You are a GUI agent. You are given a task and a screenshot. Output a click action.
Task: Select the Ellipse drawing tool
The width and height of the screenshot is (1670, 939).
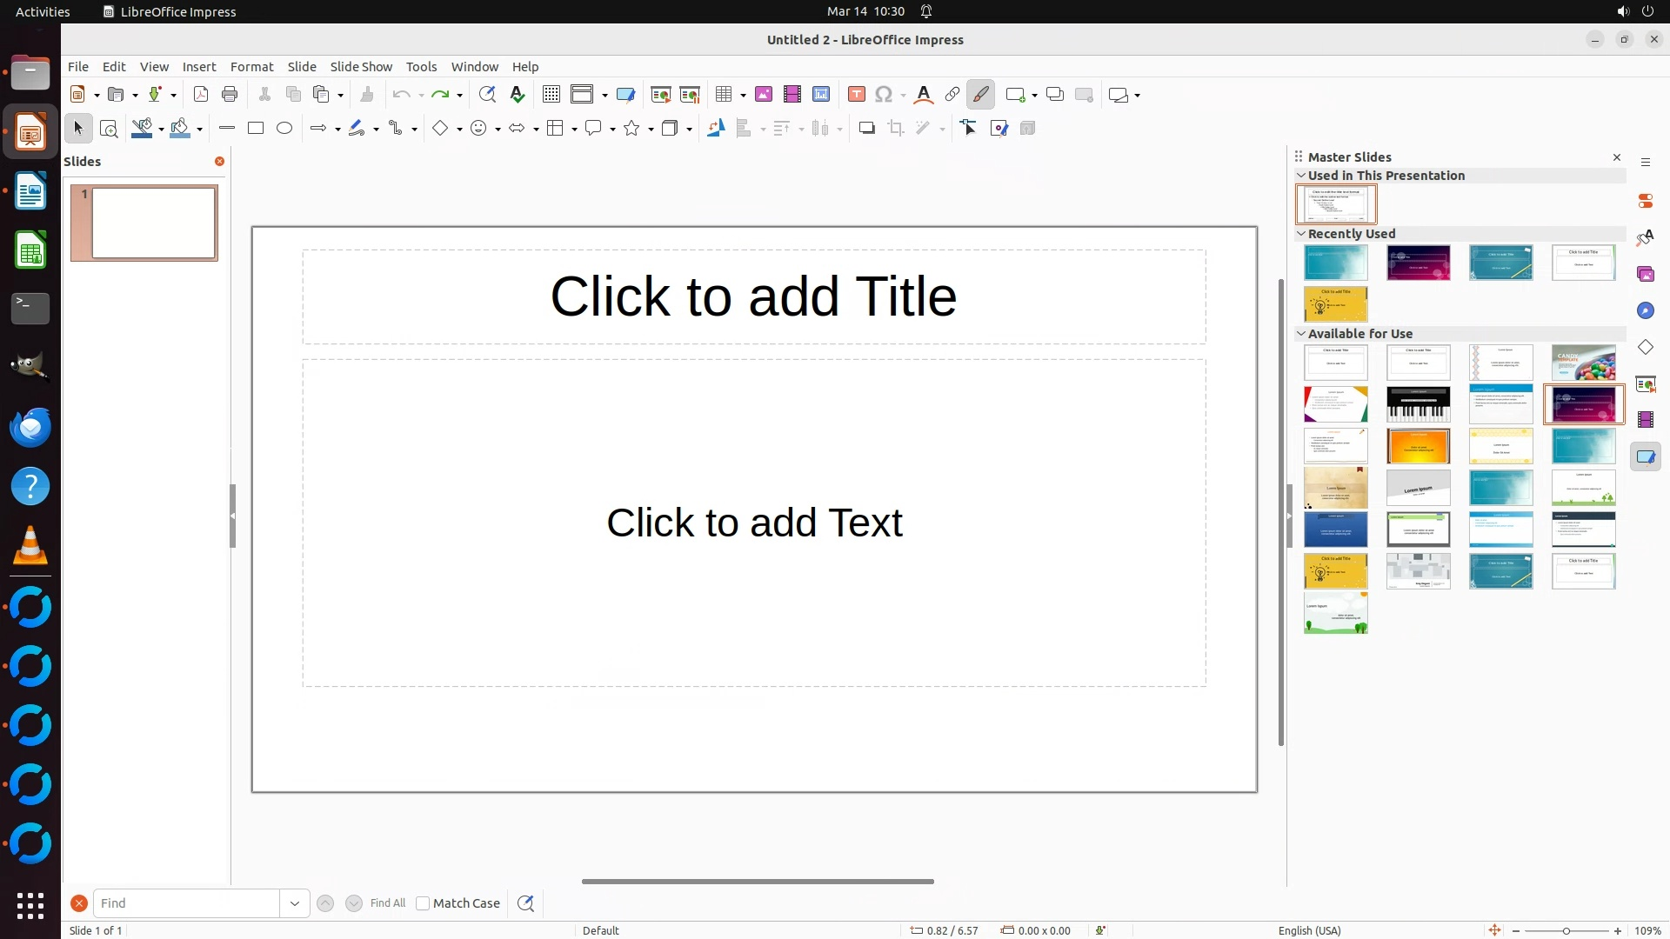point(284,129)
